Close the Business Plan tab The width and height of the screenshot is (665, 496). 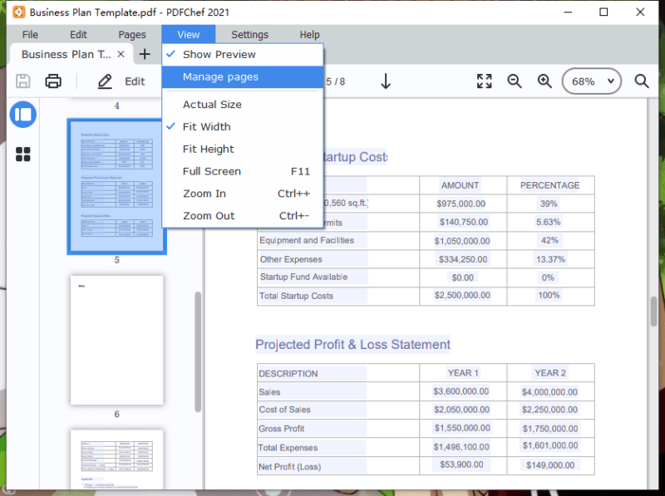click(121, 54)
